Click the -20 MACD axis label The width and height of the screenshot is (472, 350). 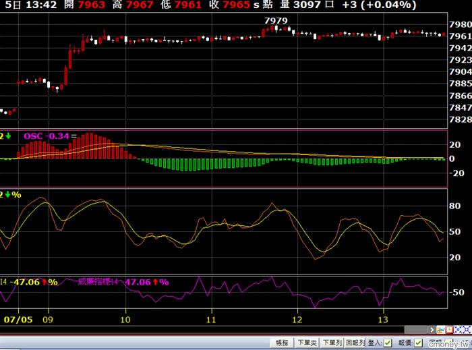[456, 173]
